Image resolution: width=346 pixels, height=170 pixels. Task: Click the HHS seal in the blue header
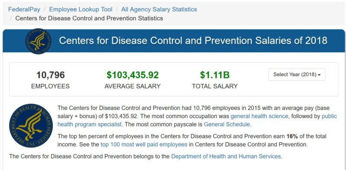(x=38, y=41)
